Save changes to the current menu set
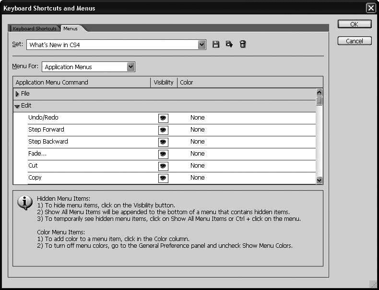Screen dimensions: 379x290 (216, 44)
